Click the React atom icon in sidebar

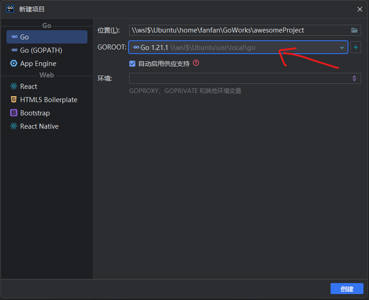point(13,86)
